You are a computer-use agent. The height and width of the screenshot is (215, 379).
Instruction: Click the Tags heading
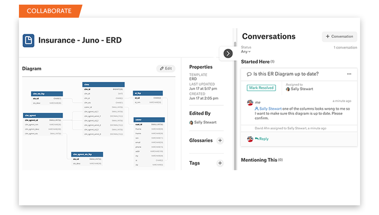coord(195,163)
